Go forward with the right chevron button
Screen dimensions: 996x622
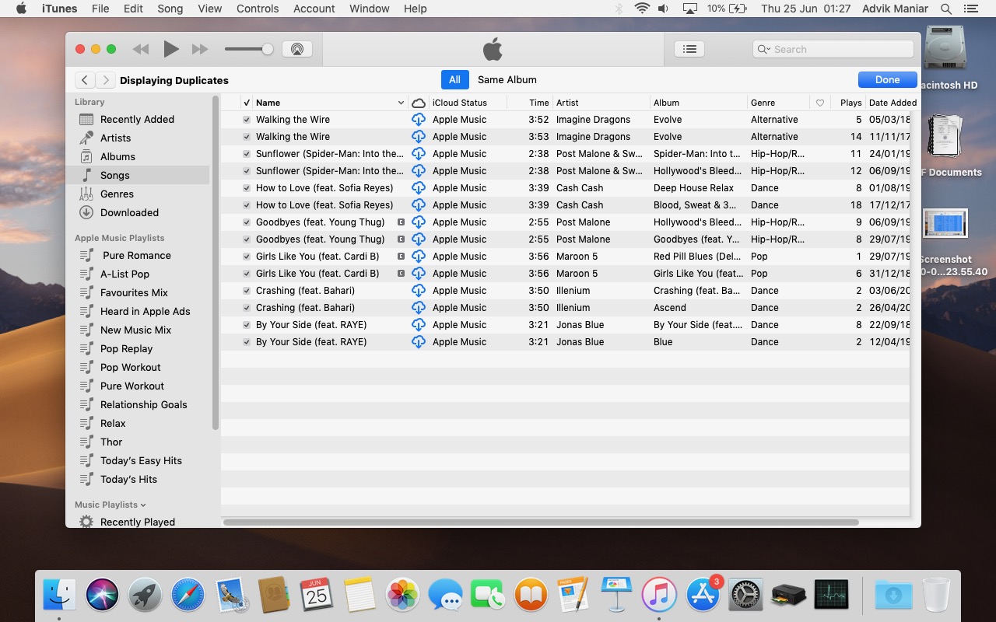click(x=106, y=80)
